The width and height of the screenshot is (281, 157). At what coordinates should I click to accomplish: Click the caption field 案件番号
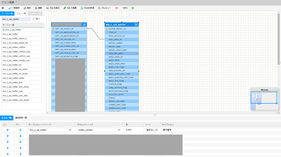click(x=221, y=130)
